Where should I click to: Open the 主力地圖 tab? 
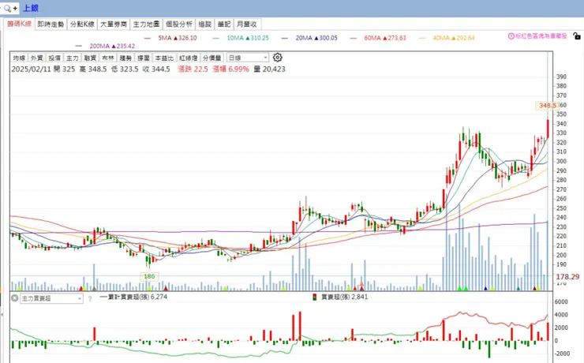click(x=146, y=24)
